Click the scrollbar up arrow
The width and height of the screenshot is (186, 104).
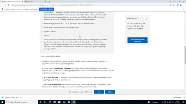(x=185, y=12)
